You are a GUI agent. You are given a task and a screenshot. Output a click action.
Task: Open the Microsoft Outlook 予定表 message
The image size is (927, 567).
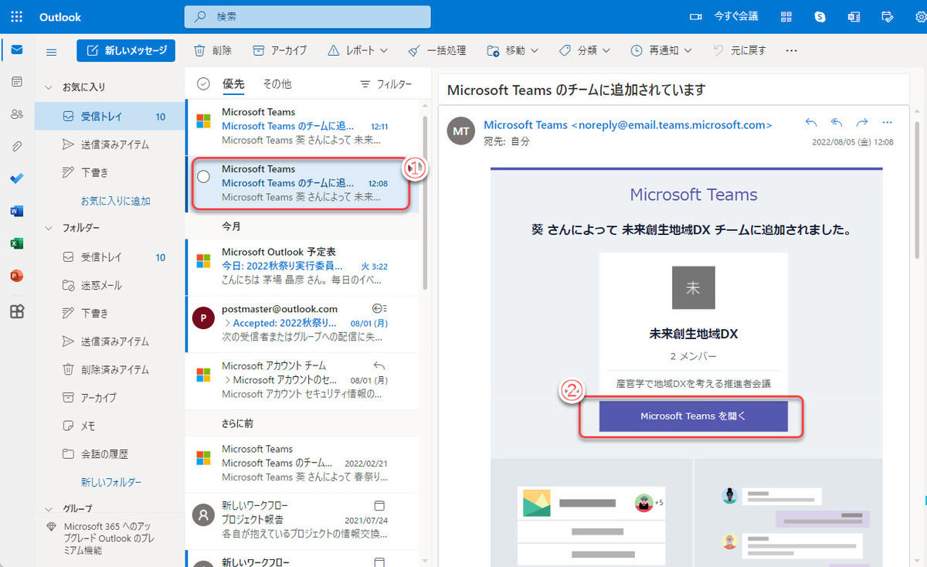click(x=303, y=267)
